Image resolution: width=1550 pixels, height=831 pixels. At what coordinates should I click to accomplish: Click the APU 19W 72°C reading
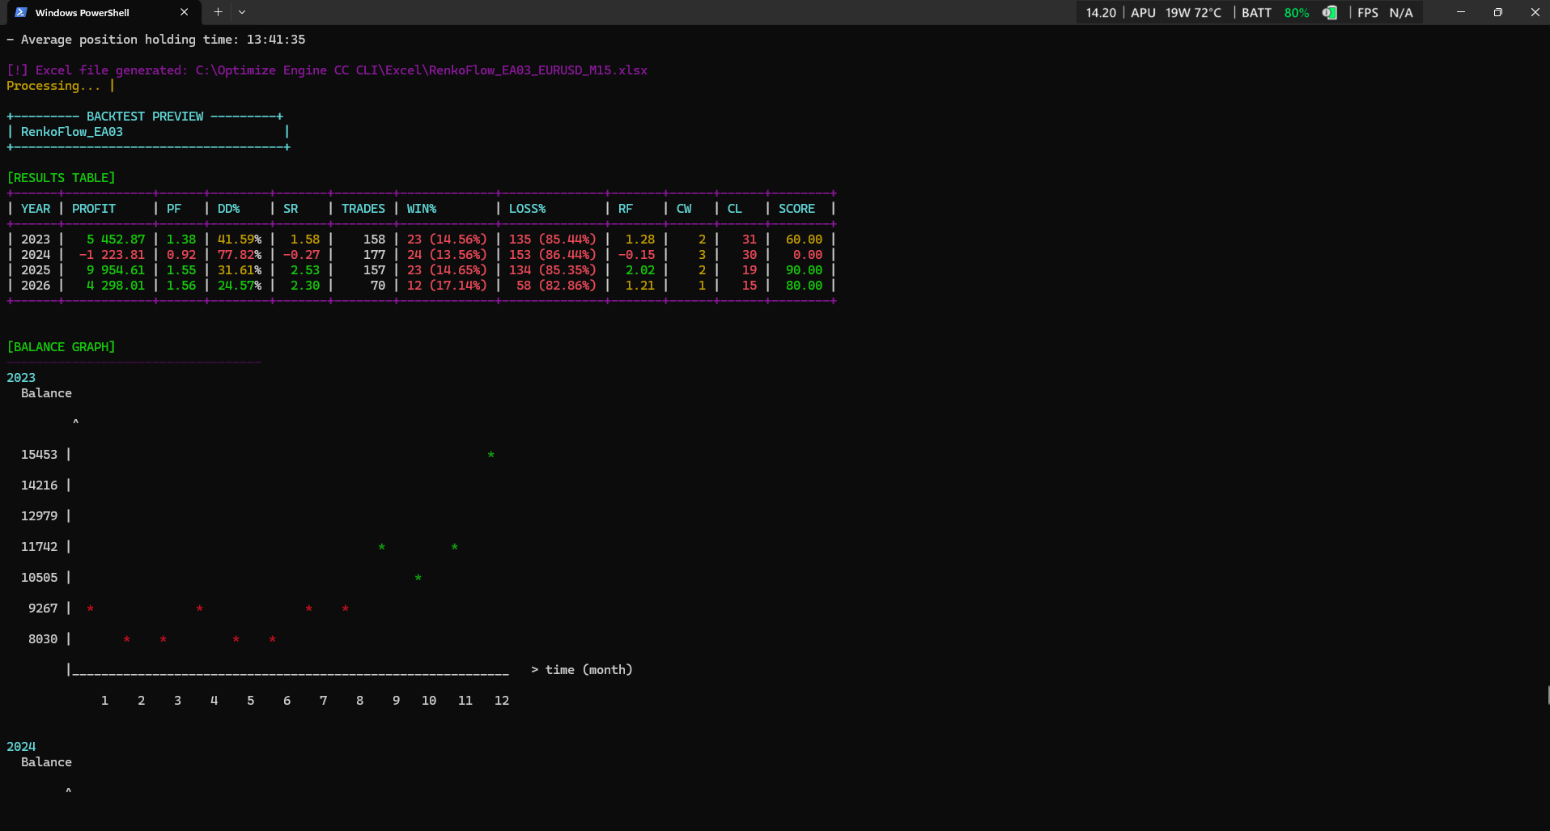(1176, 12)
